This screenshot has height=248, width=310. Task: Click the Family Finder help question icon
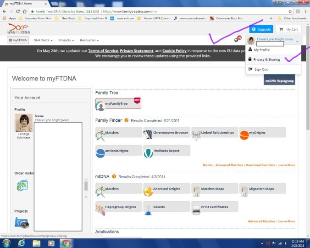tap(126, 120)
